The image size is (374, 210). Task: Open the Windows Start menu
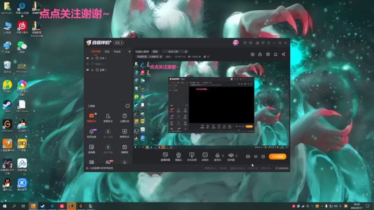click(x=4, y=206)
